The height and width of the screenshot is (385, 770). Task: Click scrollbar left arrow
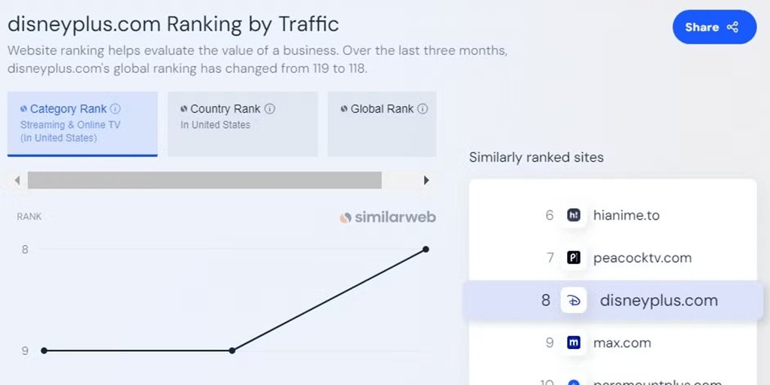[x=17, y=180]
